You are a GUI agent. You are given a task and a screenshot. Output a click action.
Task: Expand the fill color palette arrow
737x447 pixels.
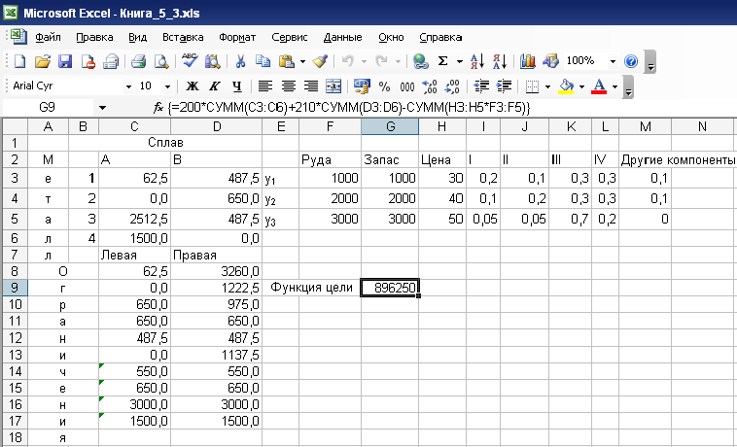[x=581, y=86]
